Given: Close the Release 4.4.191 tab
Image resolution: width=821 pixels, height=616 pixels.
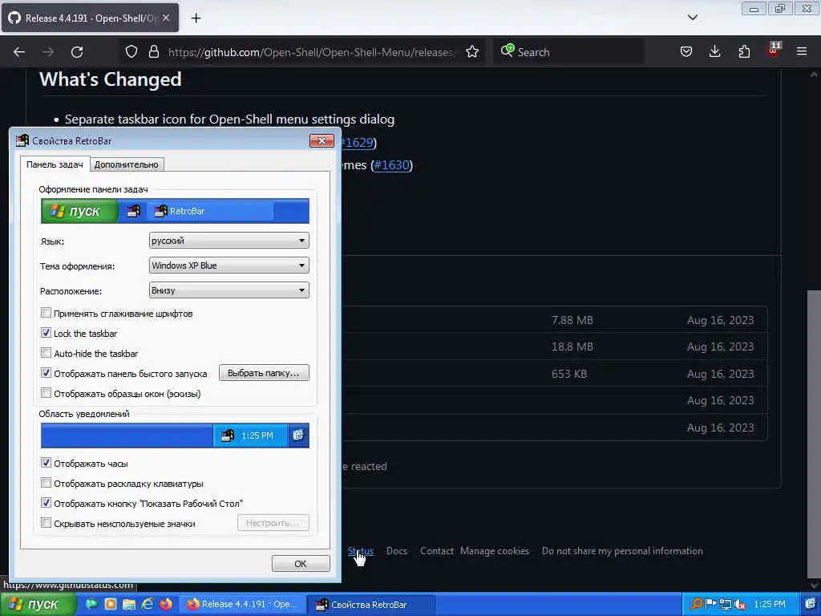Looking at the screenshot, I should [166, 18].
